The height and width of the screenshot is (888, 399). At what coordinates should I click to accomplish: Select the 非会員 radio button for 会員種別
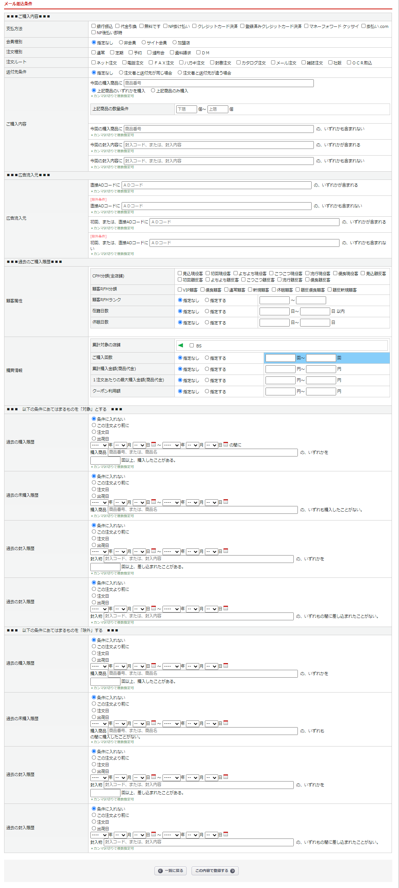pos(121,42)
